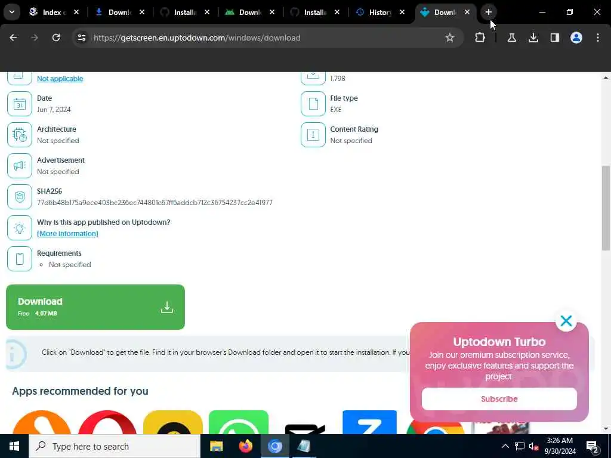Click the SHA256 shield icon
Image resolution: width=611 pixels, height=458 pixels.
click(x=20, y=197)
